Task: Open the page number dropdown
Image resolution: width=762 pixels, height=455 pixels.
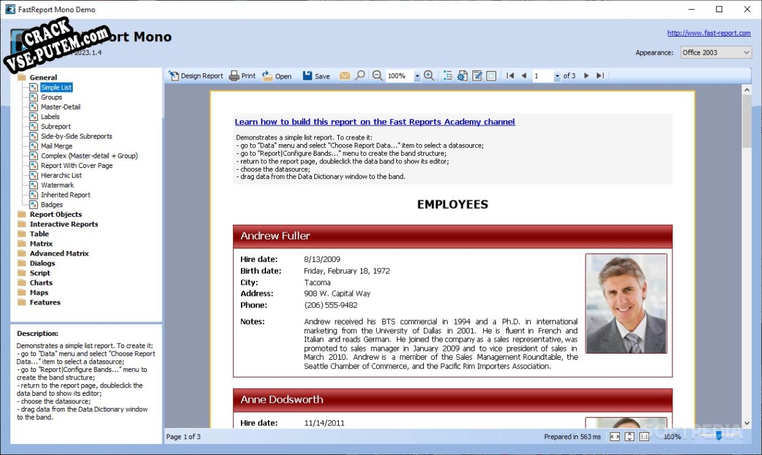Action: (x=557, y=77)
